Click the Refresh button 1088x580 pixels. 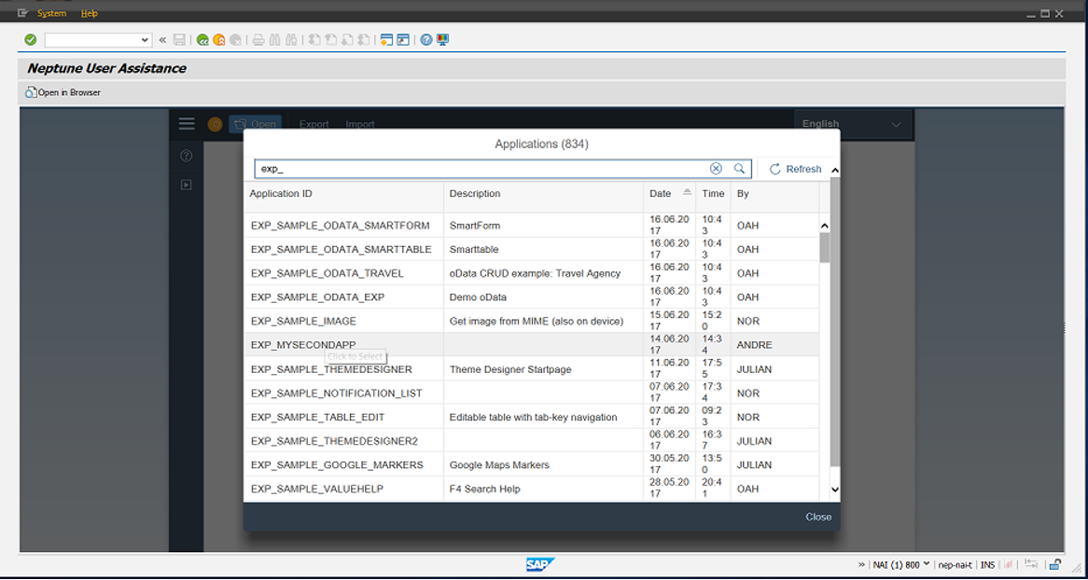[x=795, y=169]
